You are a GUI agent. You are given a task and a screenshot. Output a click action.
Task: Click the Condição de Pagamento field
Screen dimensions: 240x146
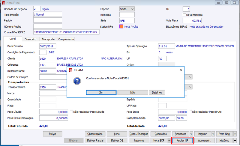click(x=43, y=52)
